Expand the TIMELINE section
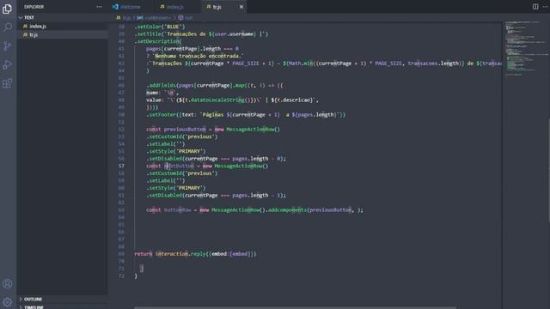This screenshot has height=309, width=550. [x=63, y=307]
